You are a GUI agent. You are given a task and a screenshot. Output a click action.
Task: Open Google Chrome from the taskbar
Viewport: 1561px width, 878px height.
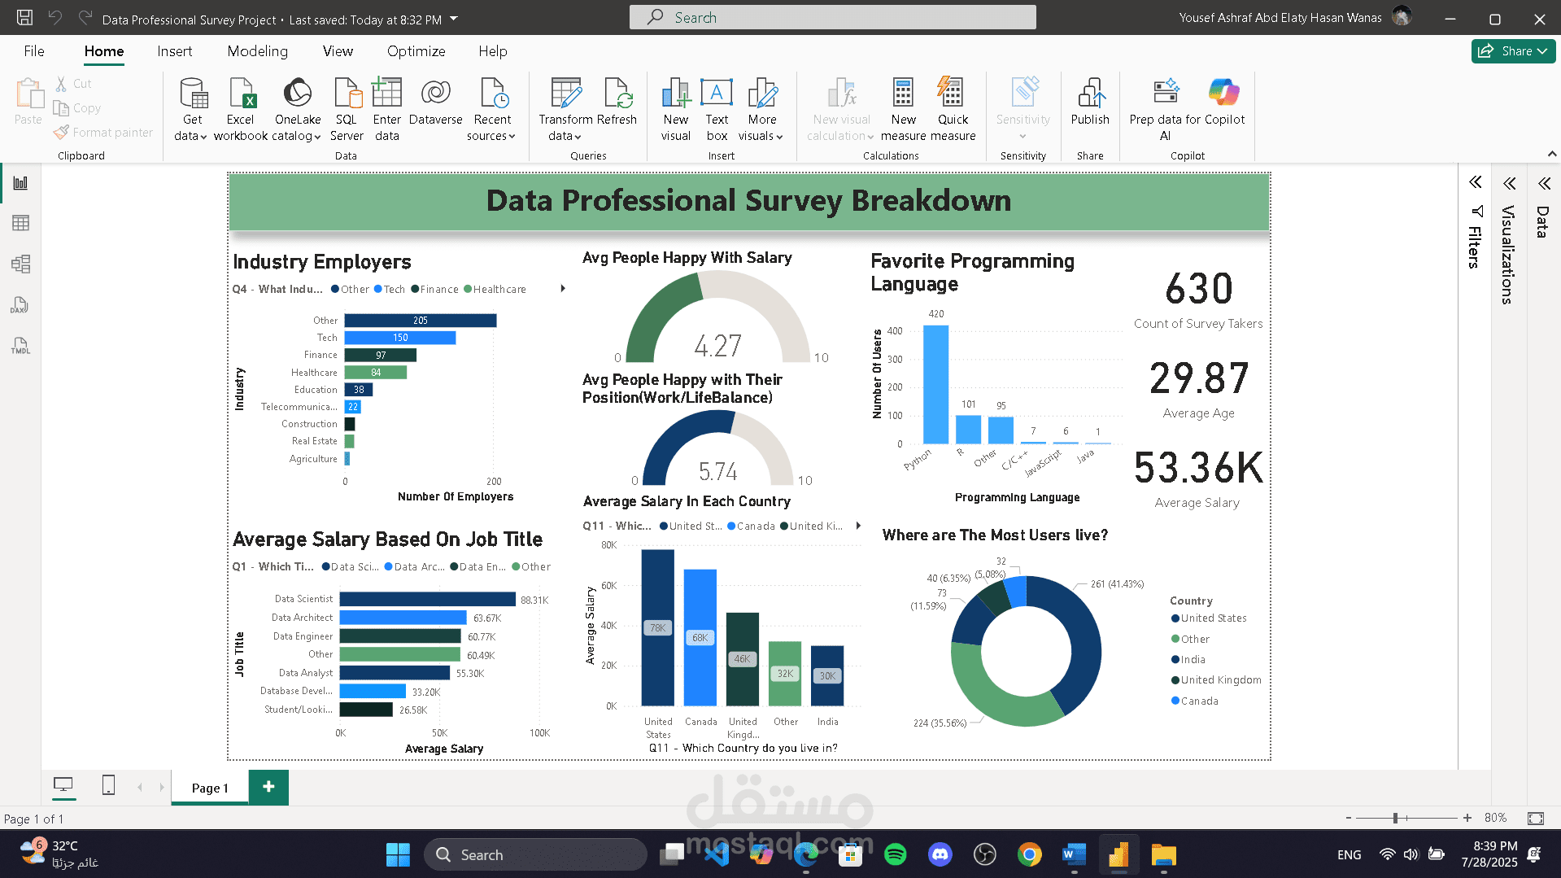pos(1029,854)
